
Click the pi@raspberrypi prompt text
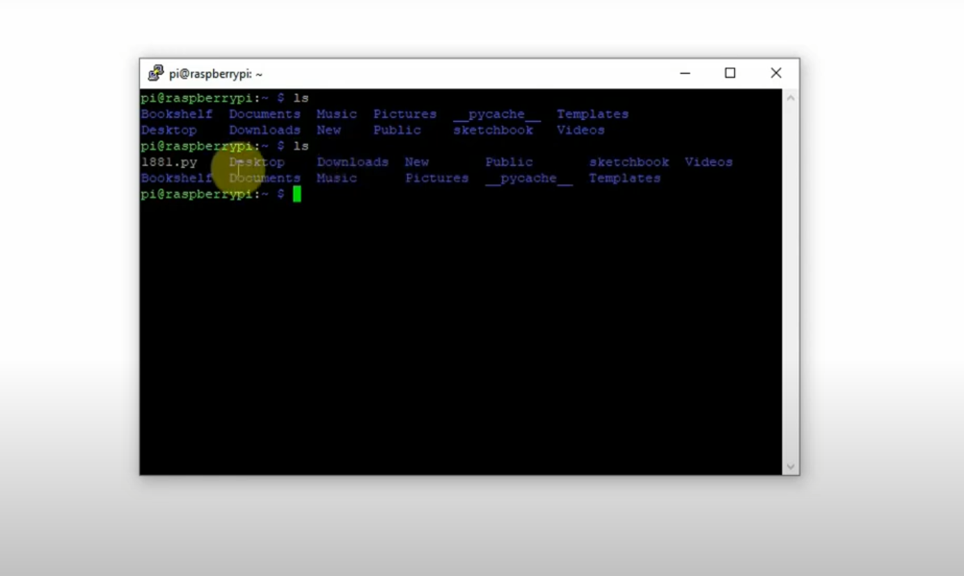pos(195,98)
